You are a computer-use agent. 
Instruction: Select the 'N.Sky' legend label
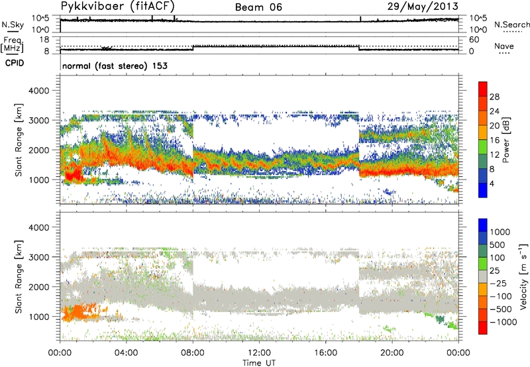(x=13, y=25)
